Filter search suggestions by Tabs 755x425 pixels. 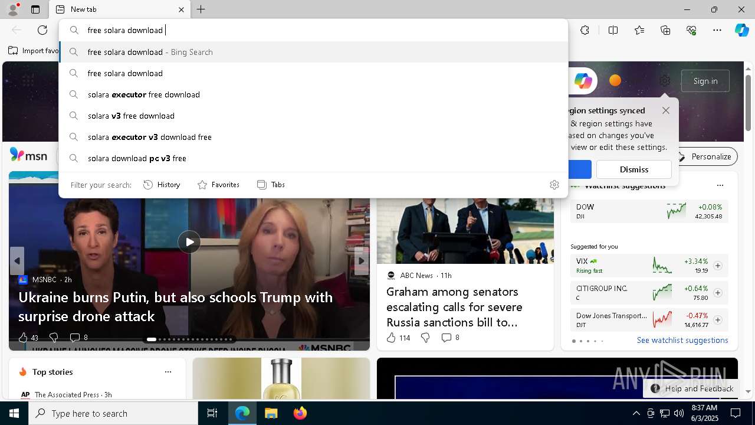[x=271, y=185]
